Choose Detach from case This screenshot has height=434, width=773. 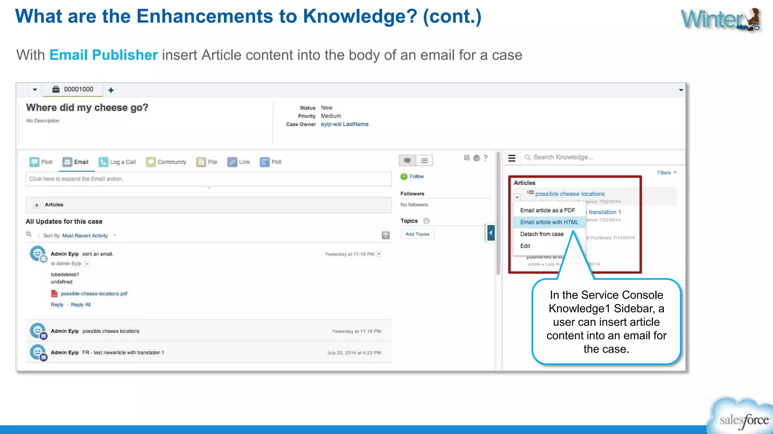542,234
